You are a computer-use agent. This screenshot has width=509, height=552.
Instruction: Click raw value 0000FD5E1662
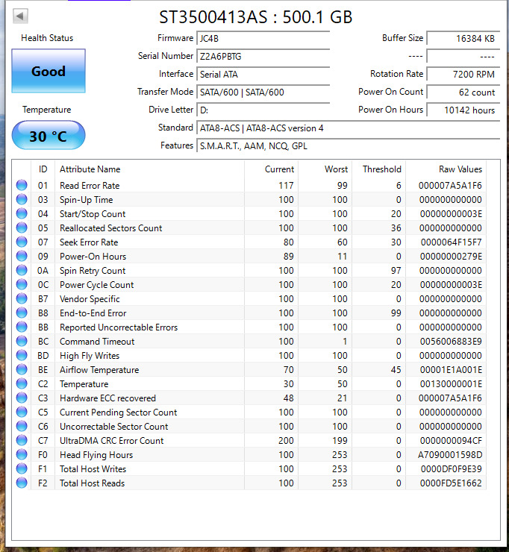coord(451,483)
